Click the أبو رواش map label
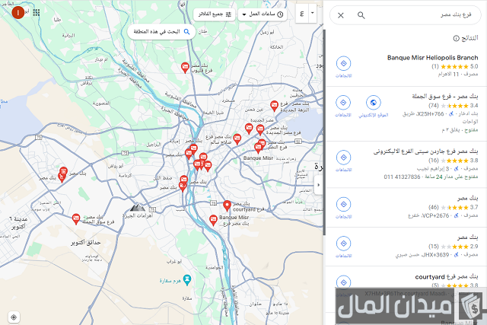The height and width of the screenshot is (325, 487). pos(116,166)
